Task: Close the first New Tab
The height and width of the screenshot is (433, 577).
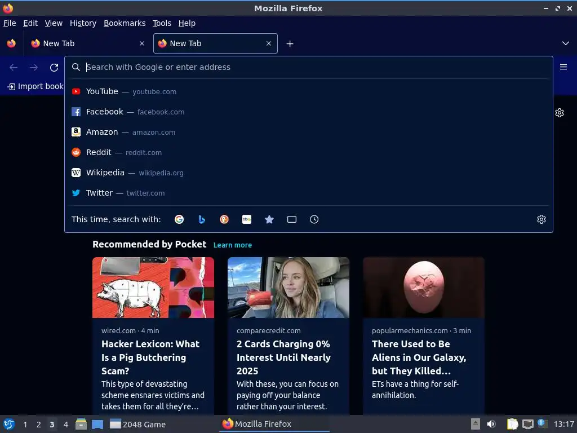Action: pyautogui.click(x=142, y=43)
